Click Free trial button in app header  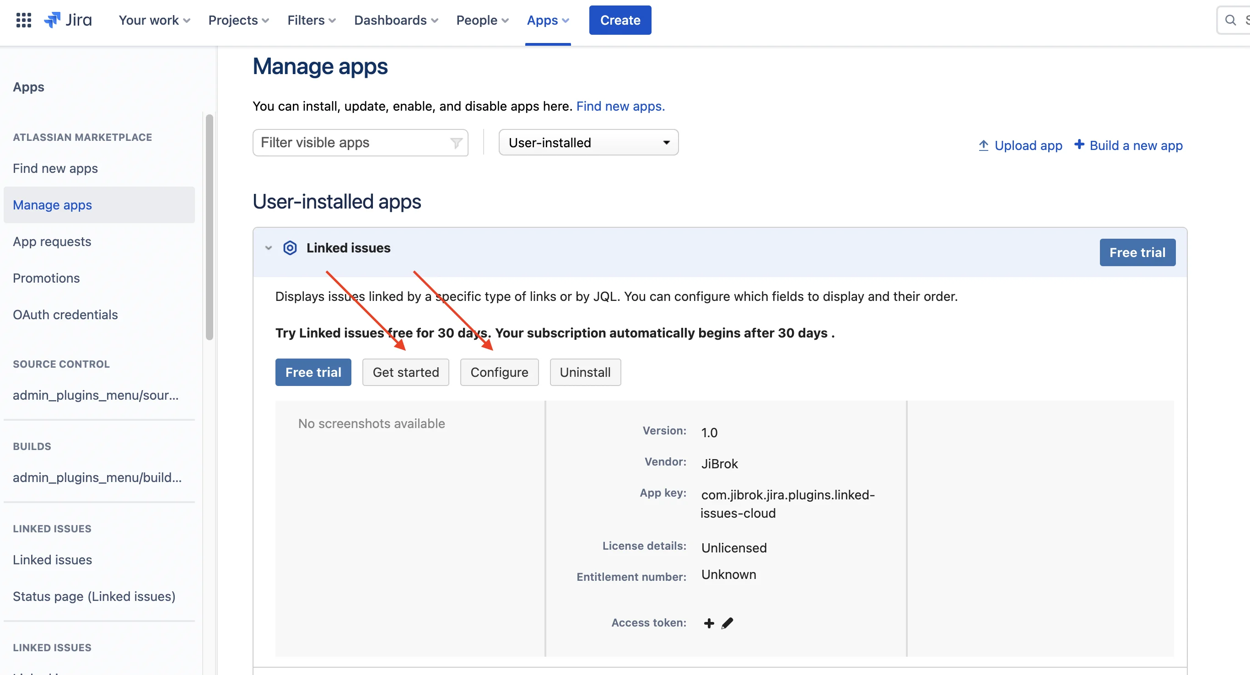coord(1137,252)
